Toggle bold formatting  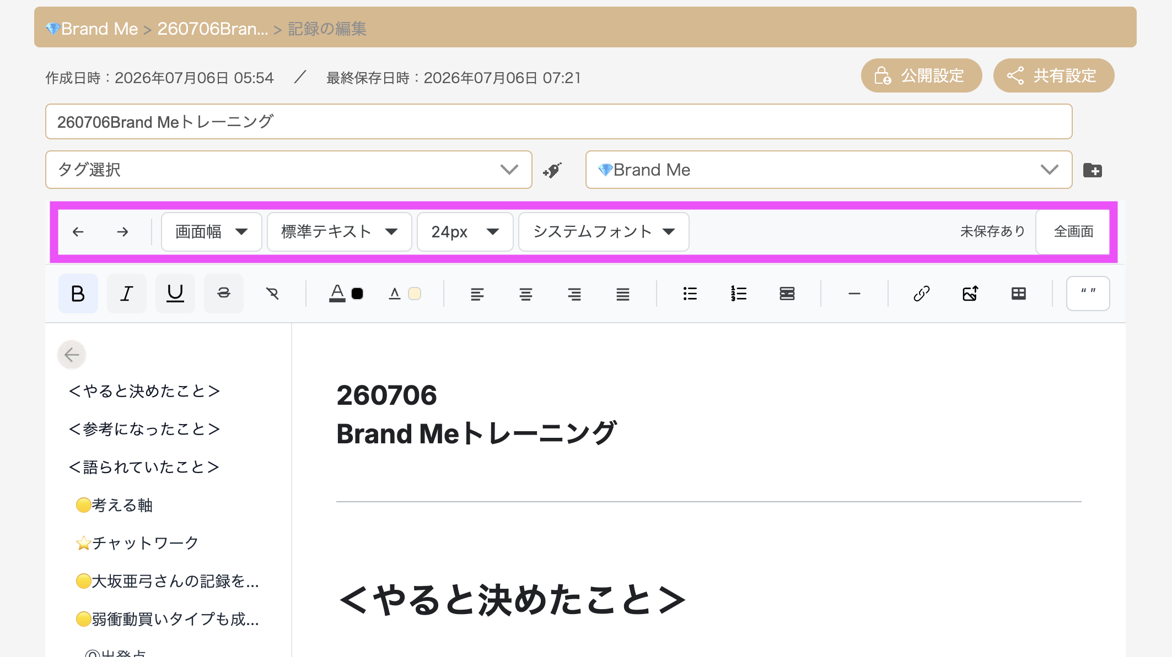[x=78, y=294]
